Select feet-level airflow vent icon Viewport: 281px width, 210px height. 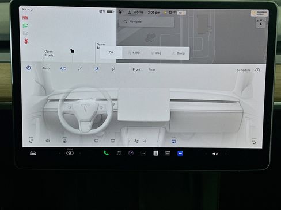(x=113, y=69)
